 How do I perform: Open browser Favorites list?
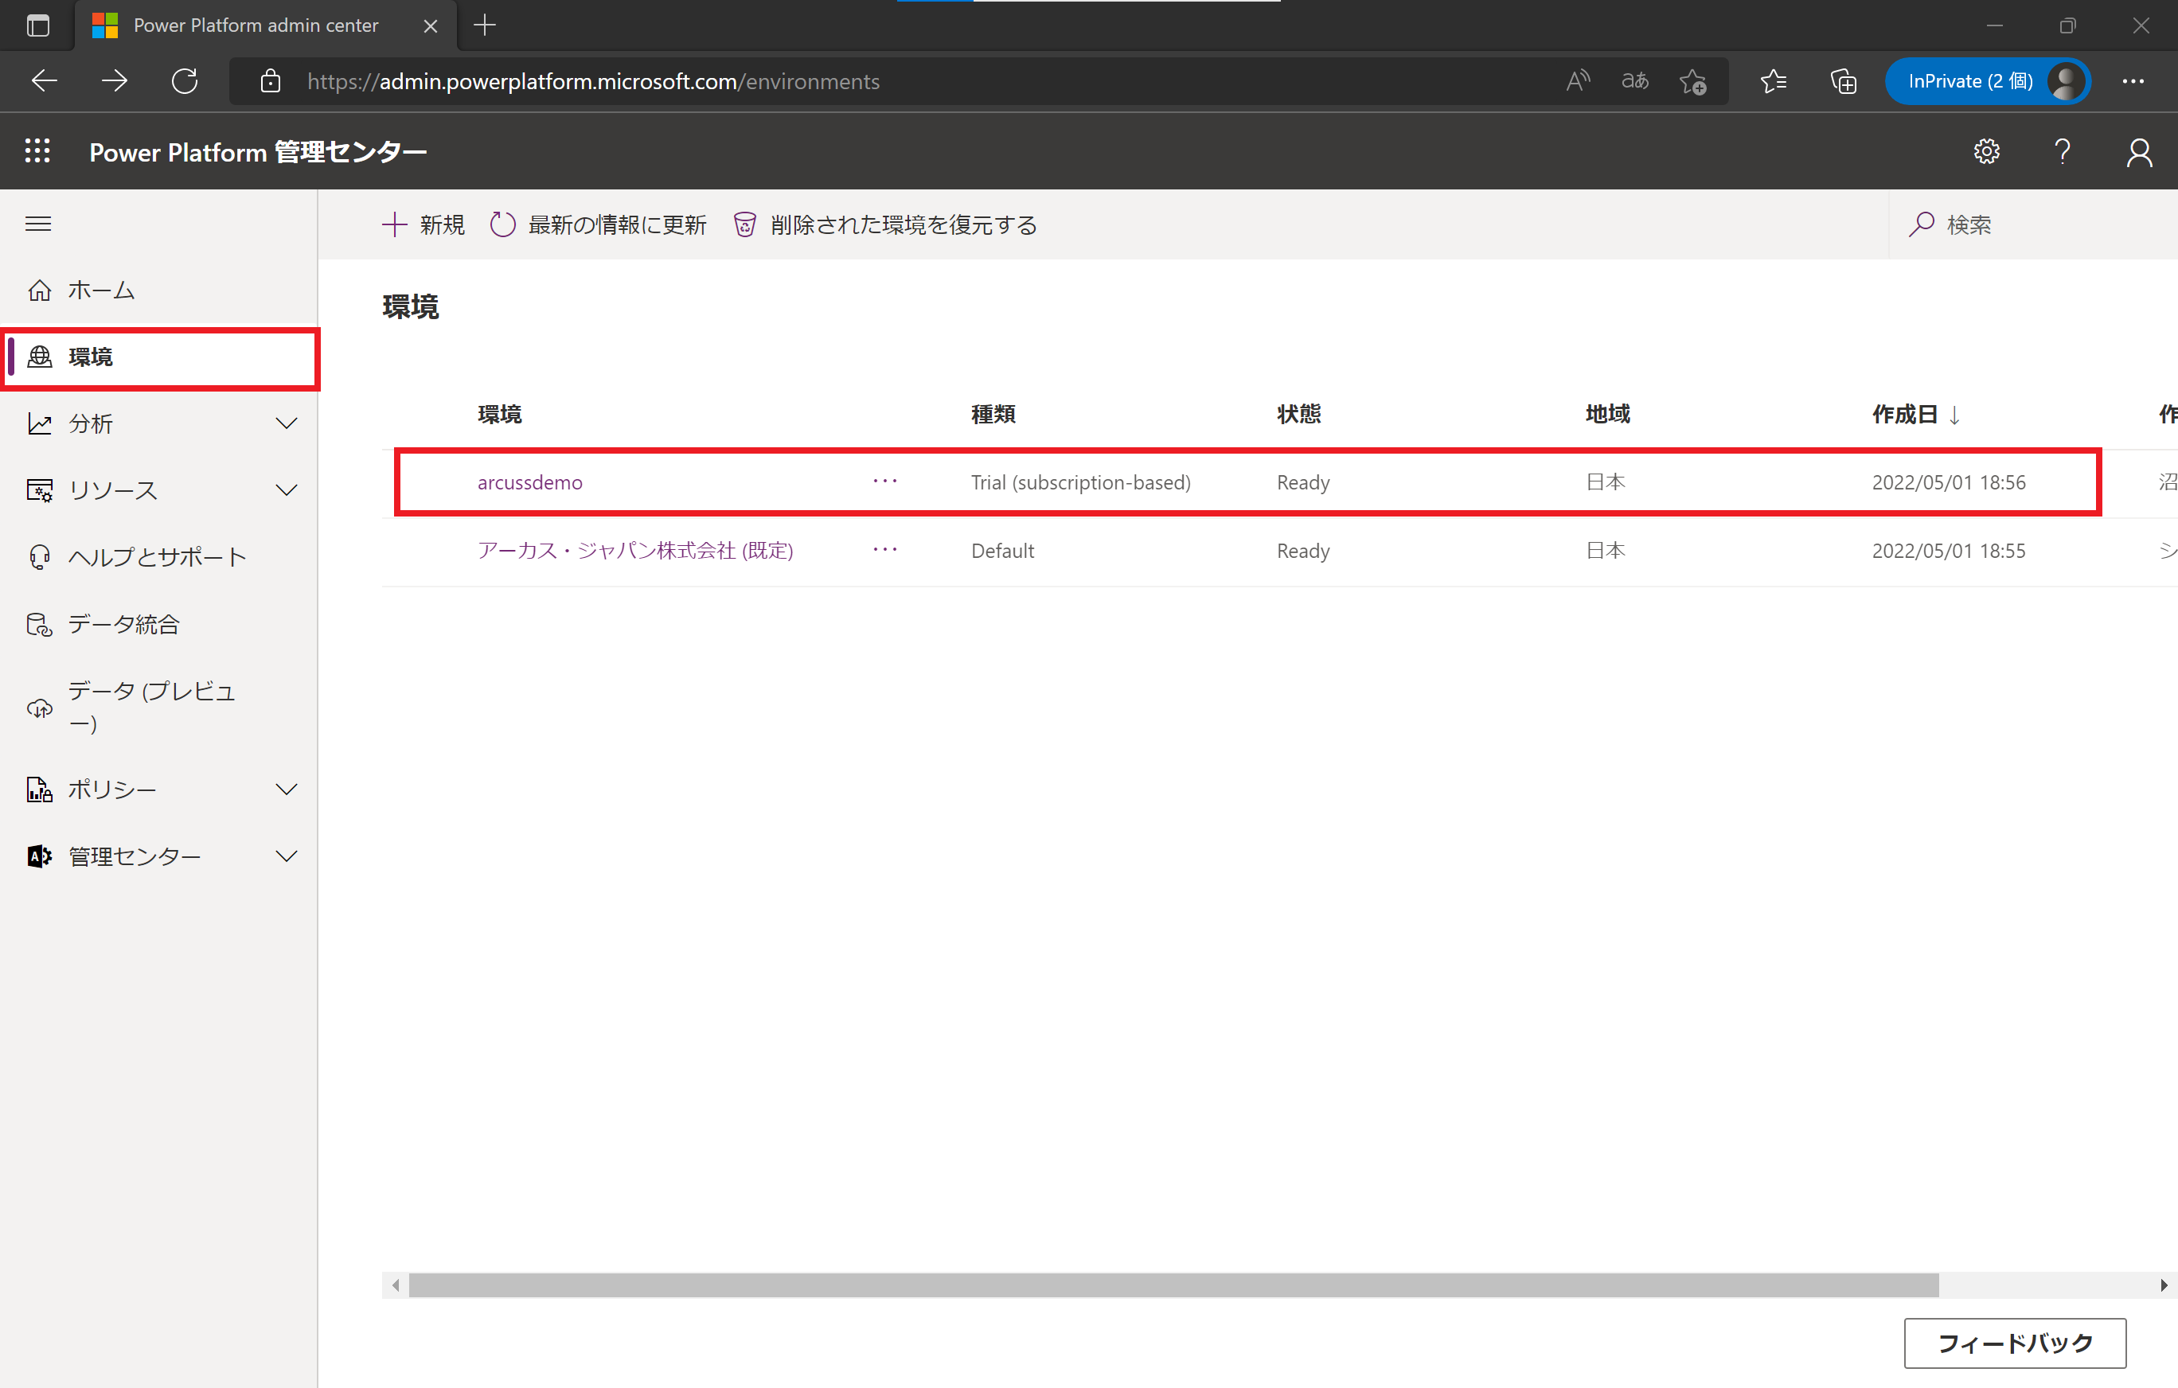(x=1773, y=81)
